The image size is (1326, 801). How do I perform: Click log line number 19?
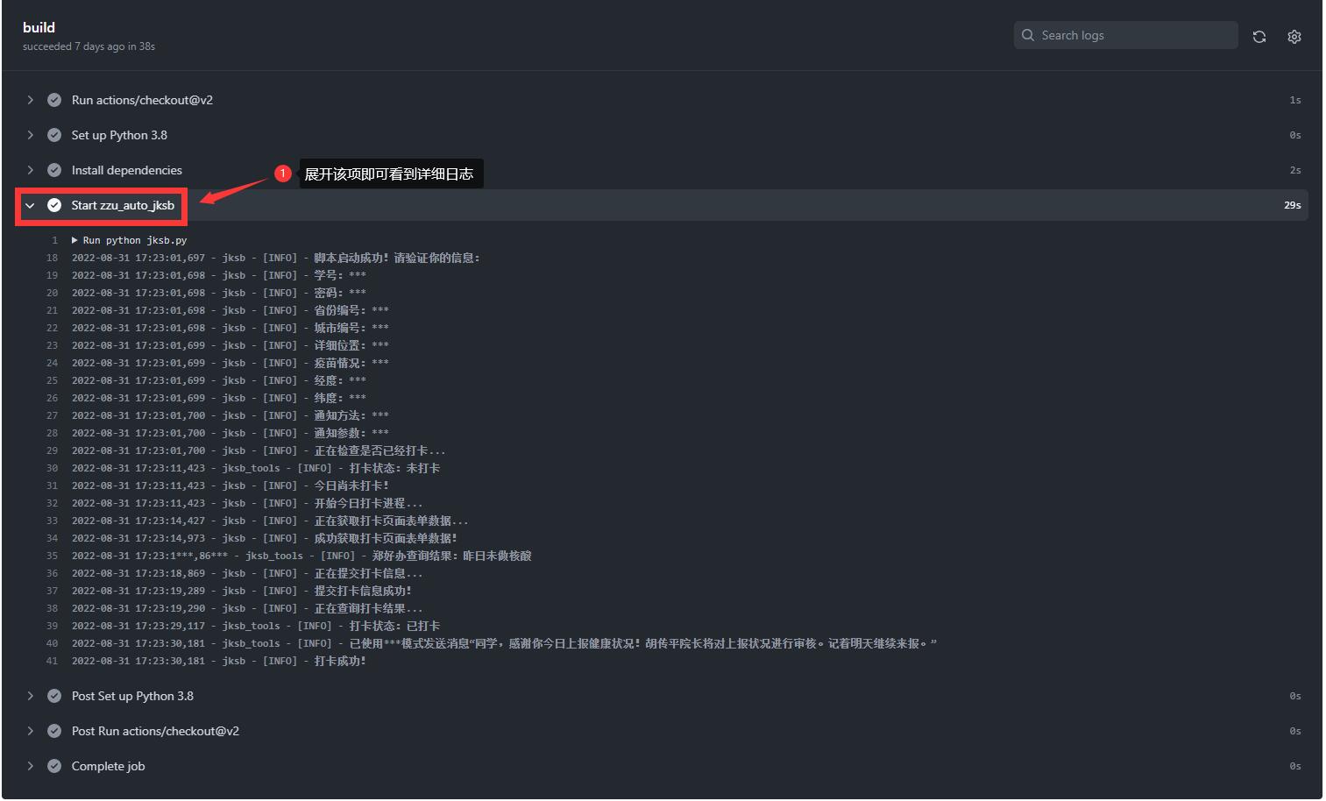pos(52,275)
